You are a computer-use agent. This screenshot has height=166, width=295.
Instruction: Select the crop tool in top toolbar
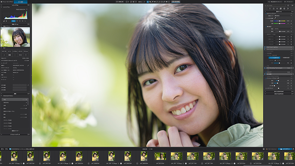150,2
